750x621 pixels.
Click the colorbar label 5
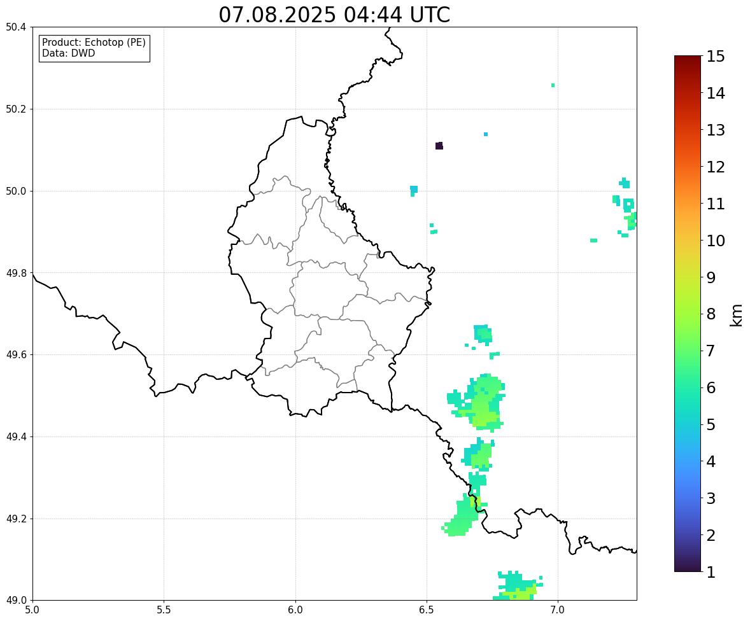click(711, 424)
